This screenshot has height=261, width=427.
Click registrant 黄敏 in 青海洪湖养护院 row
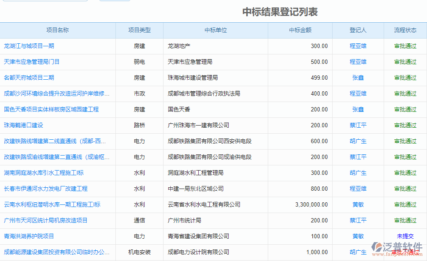click(358, 236)
